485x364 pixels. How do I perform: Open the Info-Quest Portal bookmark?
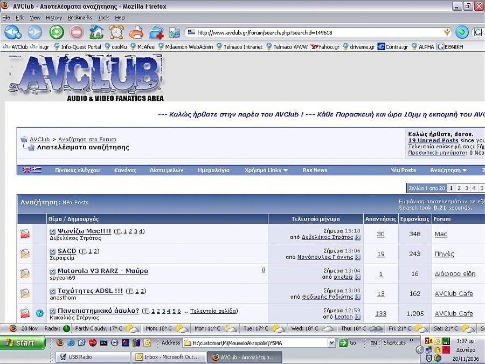coord(78,47)
